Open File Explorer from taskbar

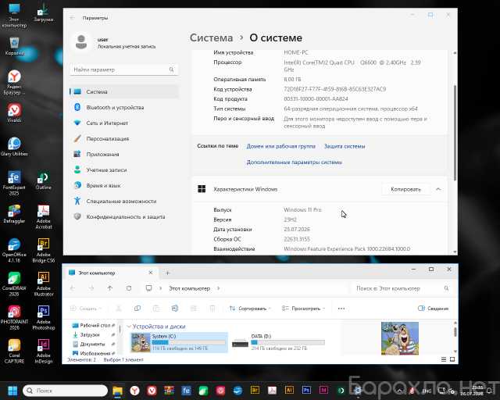coord(117,391)
